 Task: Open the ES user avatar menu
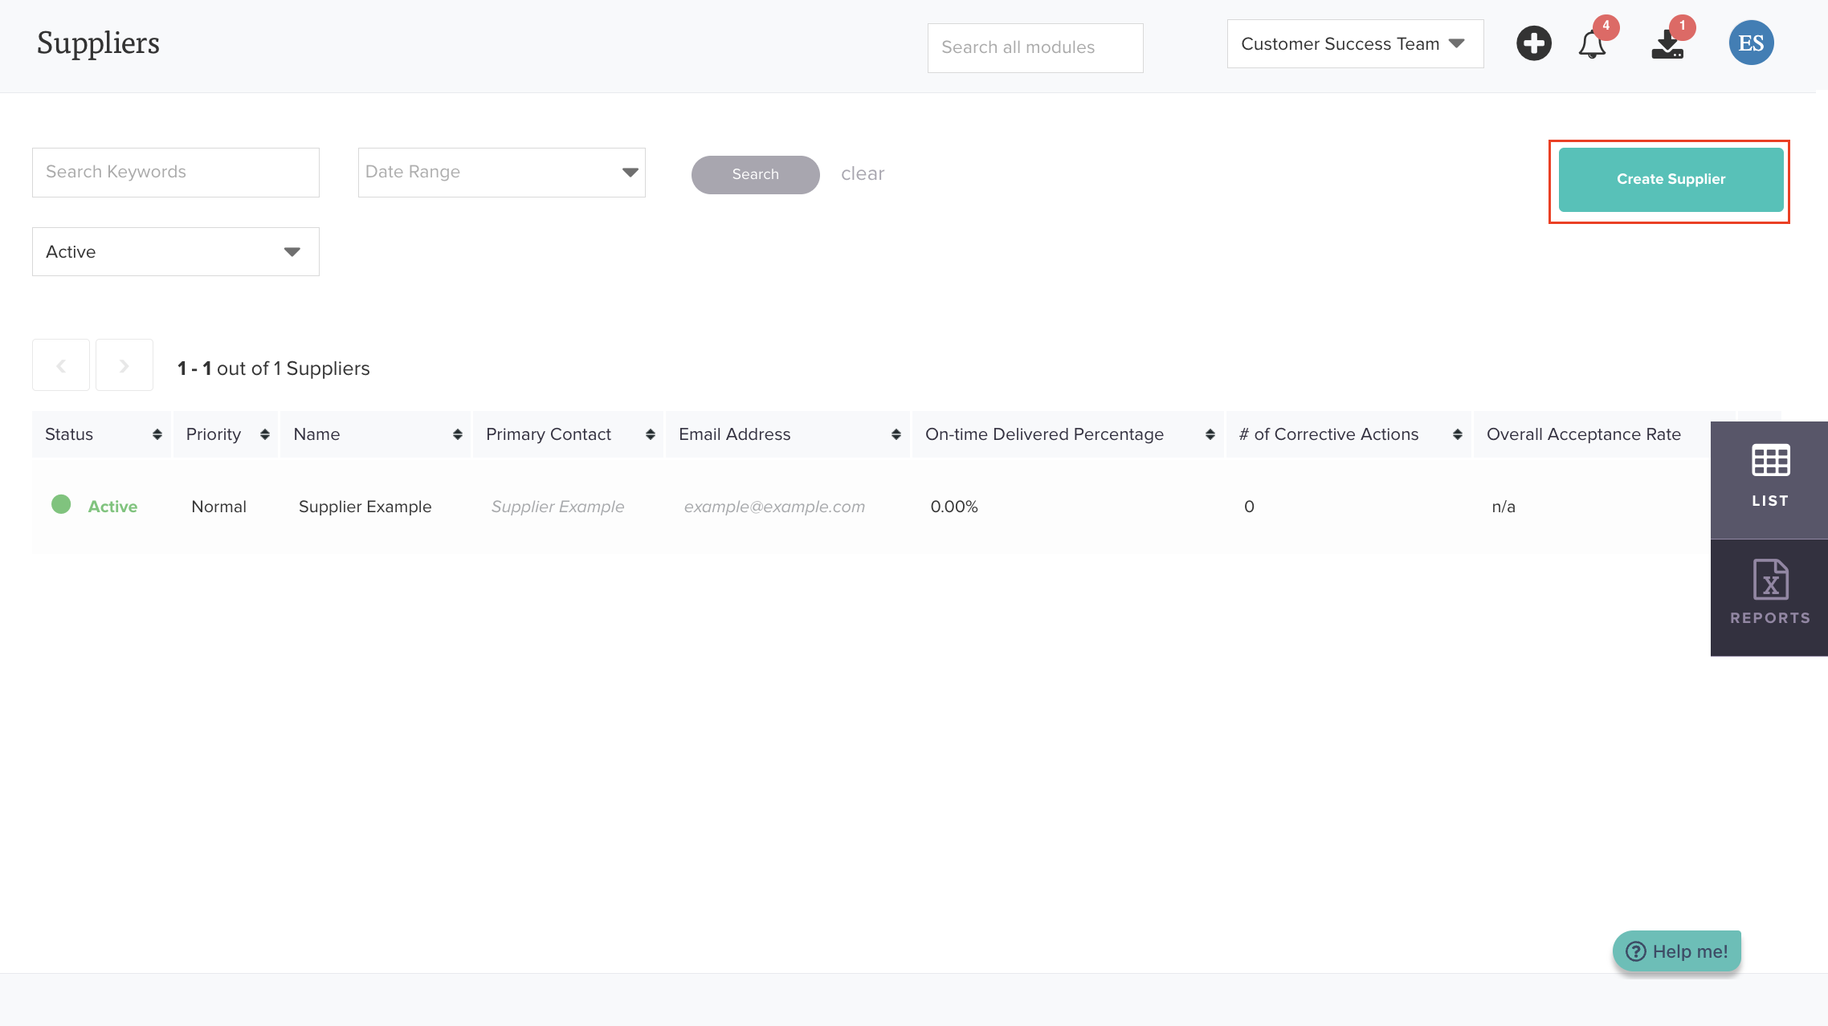click(x=1751, y=43)
